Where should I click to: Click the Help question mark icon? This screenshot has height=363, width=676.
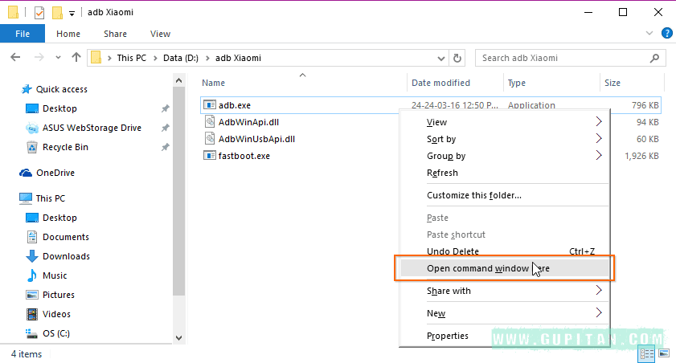(x=666, y=34)
